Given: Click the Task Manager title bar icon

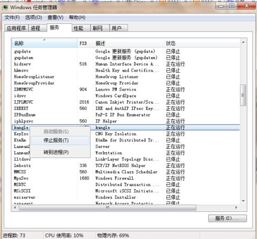Looking at the screenshot, I should [5, 8].
